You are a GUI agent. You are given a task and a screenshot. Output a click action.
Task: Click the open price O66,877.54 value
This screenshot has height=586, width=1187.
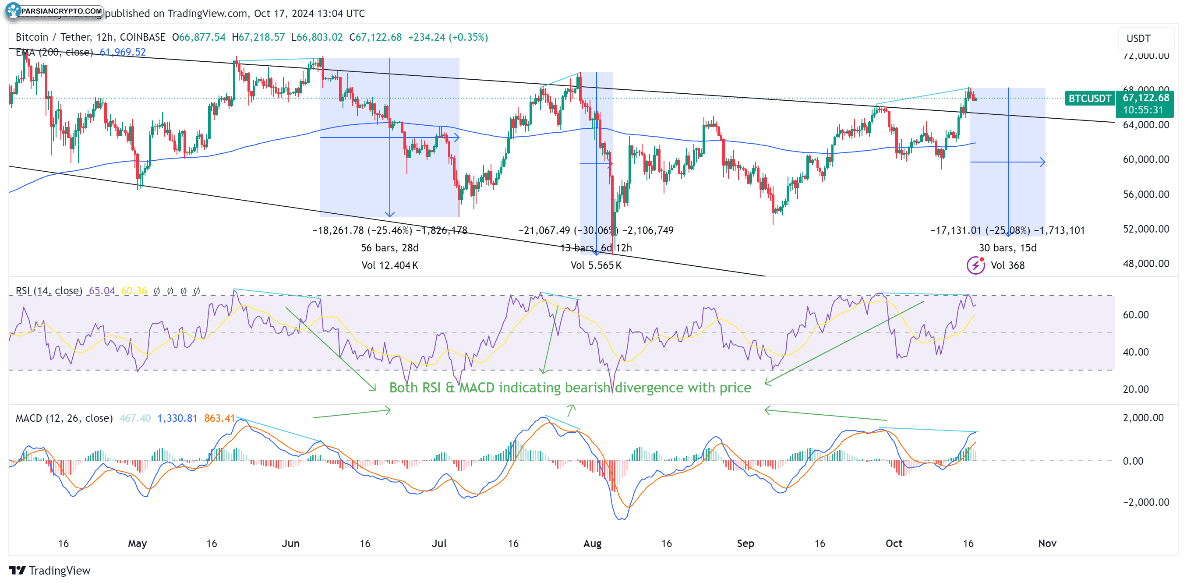(198, 37)
